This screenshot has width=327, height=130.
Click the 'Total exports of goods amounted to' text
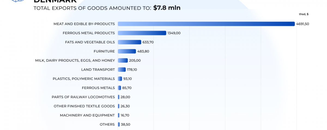pos(92,8)
